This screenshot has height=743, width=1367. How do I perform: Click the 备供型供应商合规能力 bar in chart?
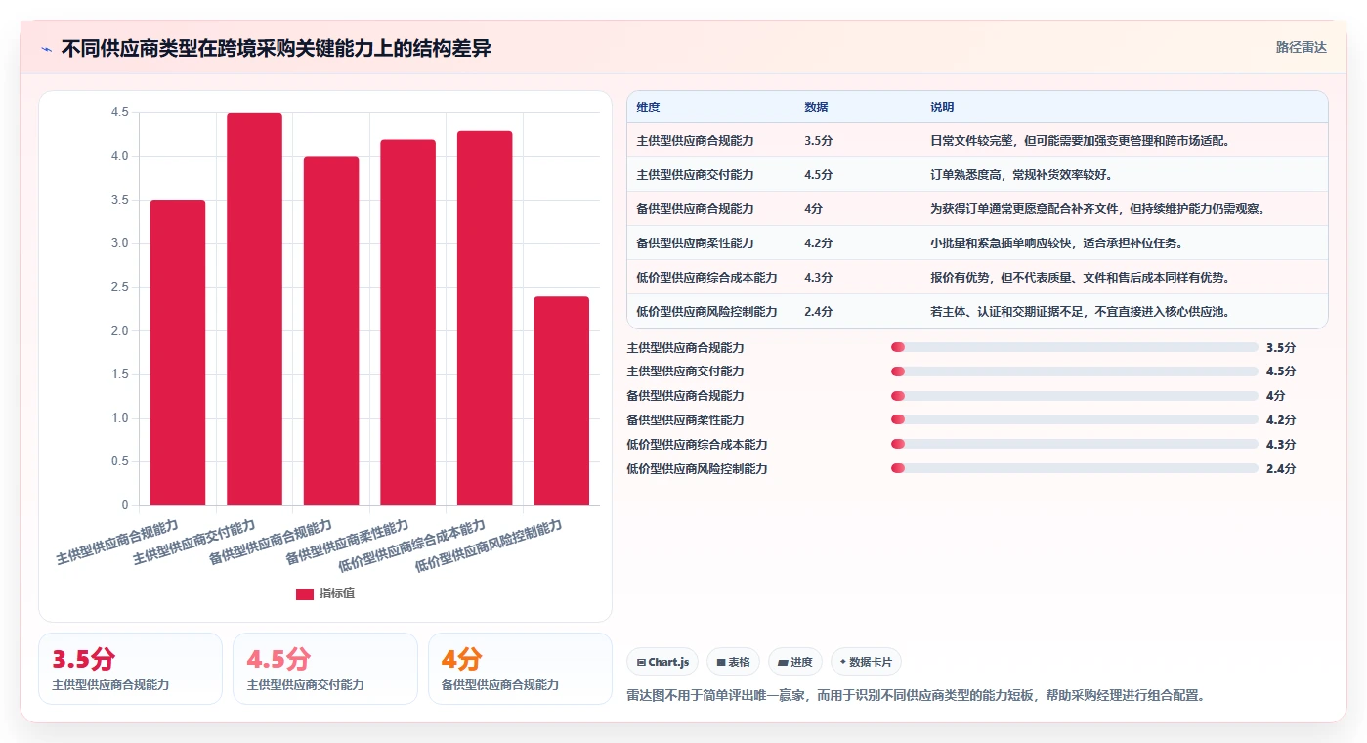pyautogui.click(x=331, y=331)
